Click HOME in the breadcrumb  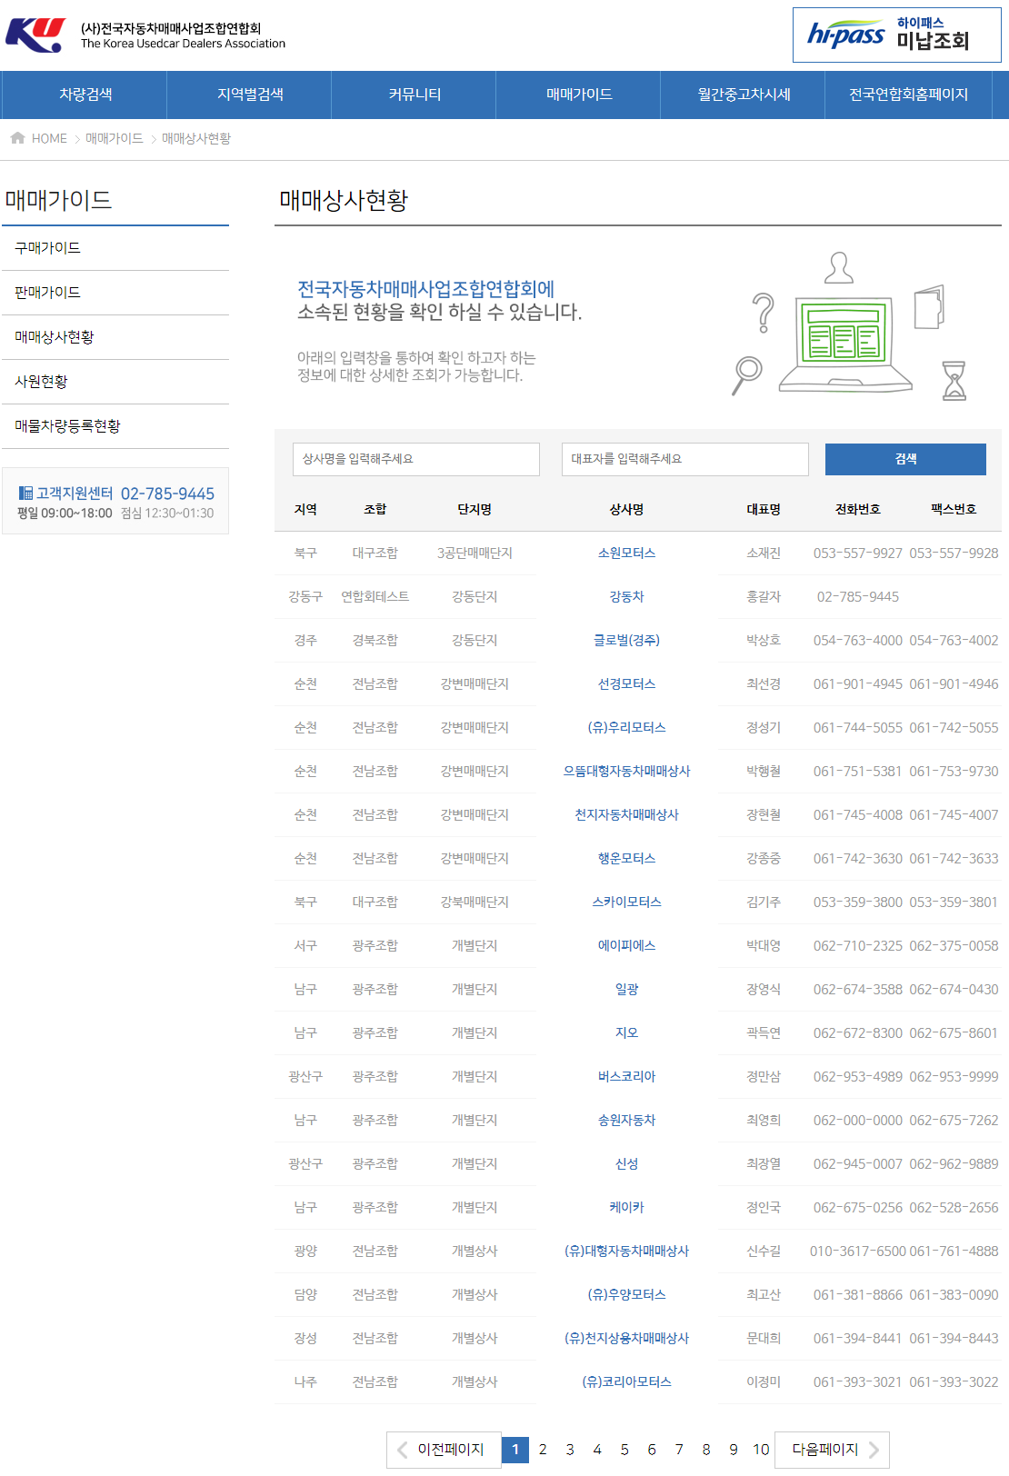click(49, 138)
